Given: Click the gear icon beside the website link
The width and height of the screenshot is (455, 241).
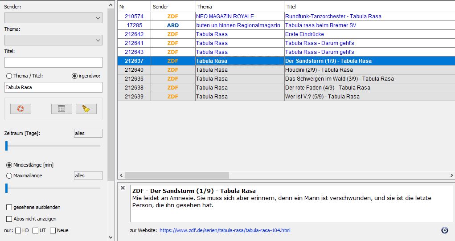Looking at the screenshot, I should click(444, 230).
